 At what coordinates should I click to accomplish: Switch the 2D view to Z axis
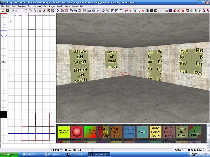121,11
